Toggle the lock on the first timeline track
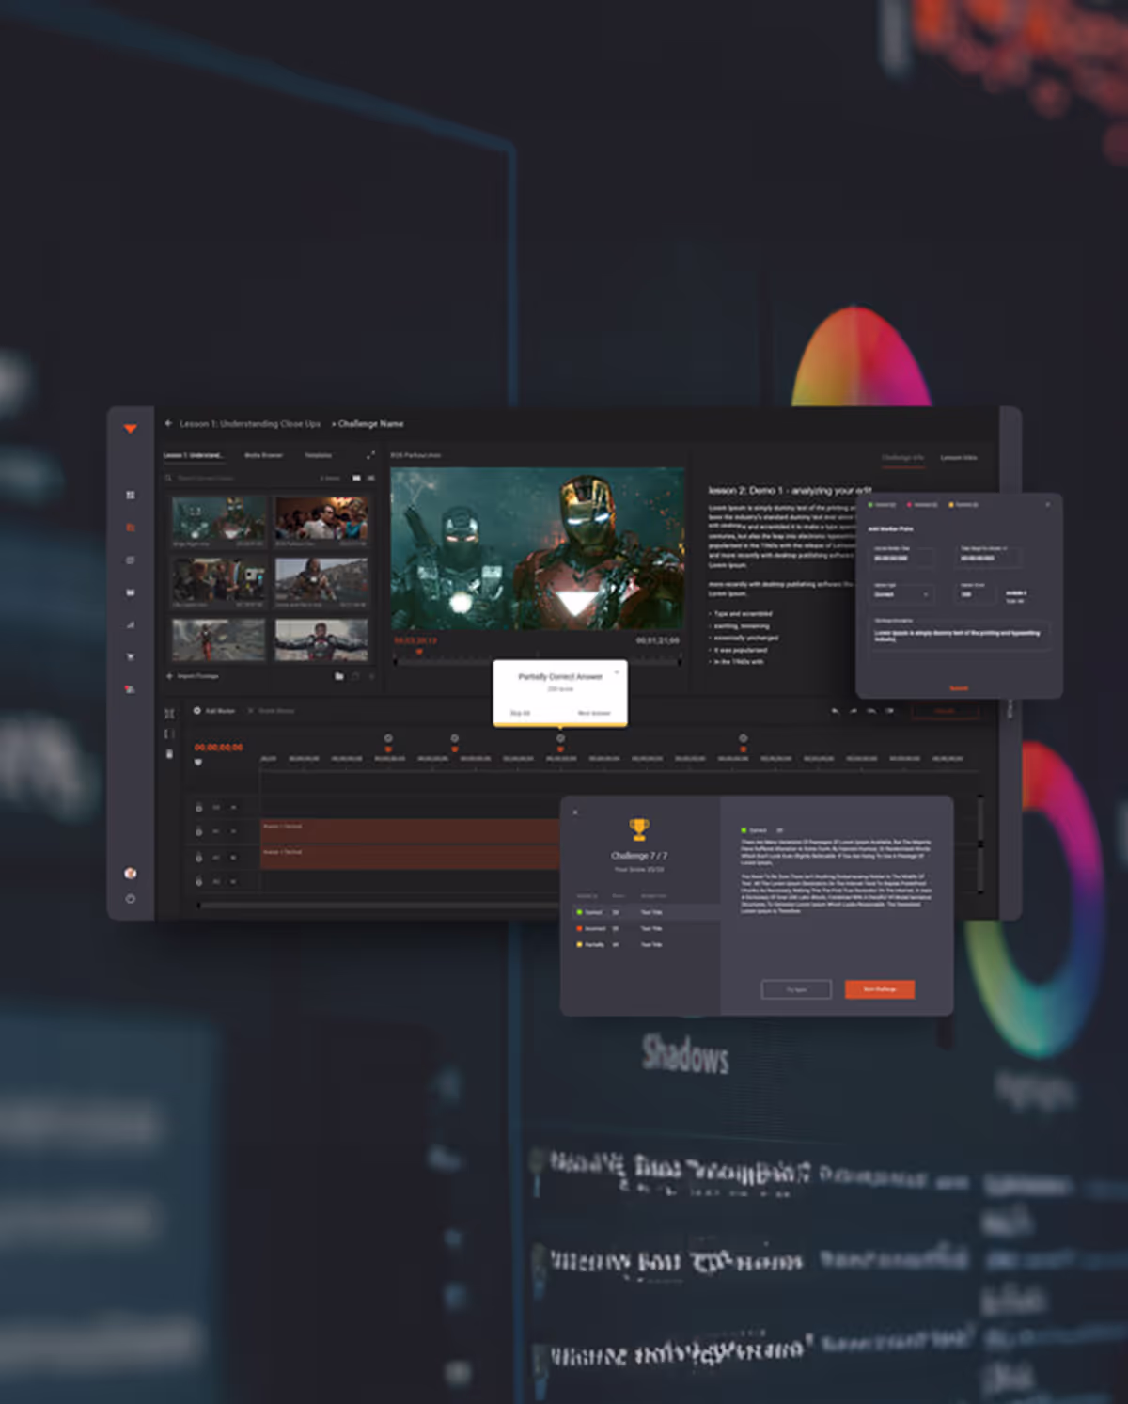The width and height of the screenshot is (1128, 1404). click(x=198, y=808)
